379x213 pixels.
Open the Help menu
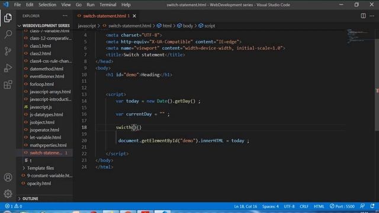coord(126,5)
